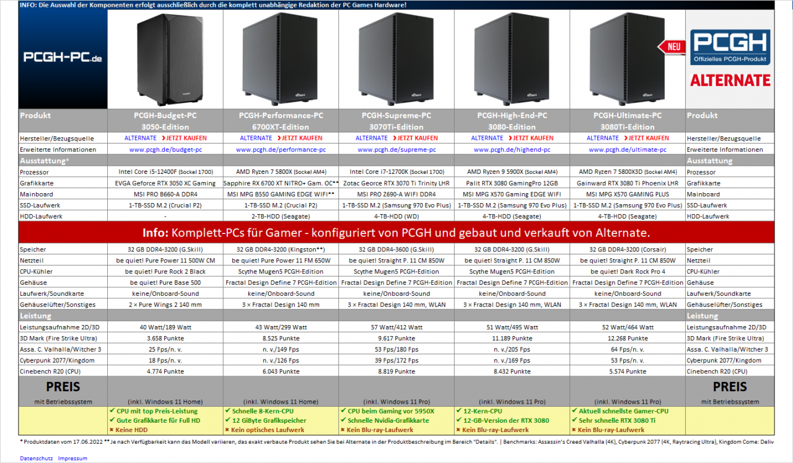Click the PCGH-Budget-PC 3050-Edition heading
This screenshot has height=463, width=793.
pyautogui.click(x=165, y=121)
